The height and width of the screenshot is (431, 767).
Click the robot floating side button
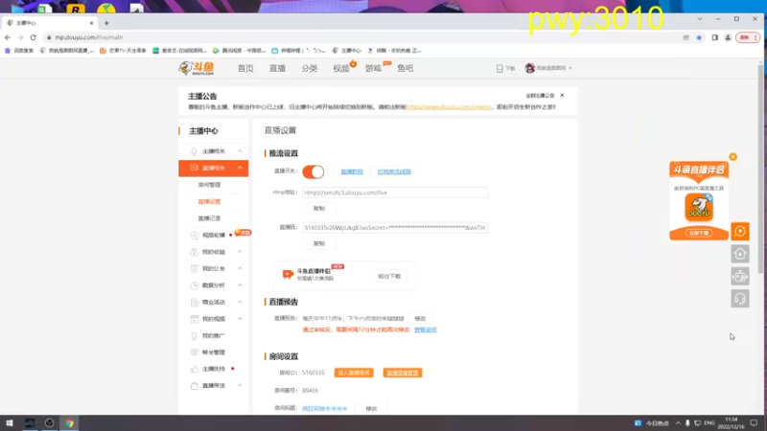[740, 276]
